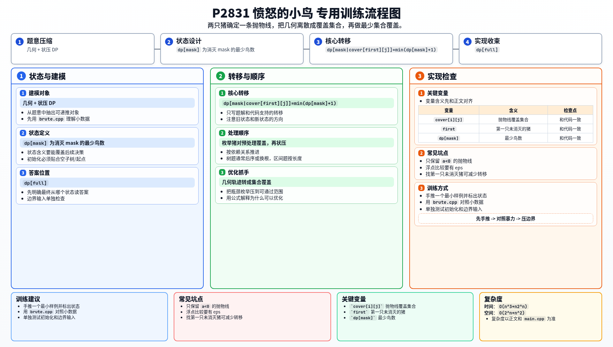Click the blue square 1 badge beside 建模对象
Screen dimensions: 613x347
tap(23, 93)
